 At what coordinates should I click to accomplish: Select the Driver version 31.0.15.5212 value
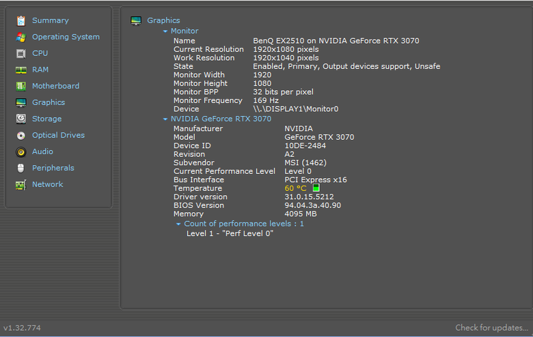pos(309,197)
